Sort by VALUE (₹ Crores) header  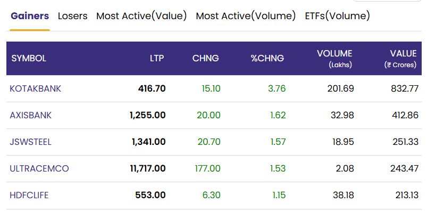pyautogui.click(x=400, y=59)
